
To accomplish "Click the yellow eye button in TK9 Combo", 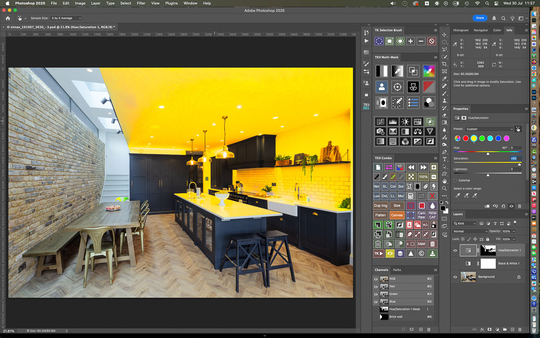I will [x=390, y=254].
